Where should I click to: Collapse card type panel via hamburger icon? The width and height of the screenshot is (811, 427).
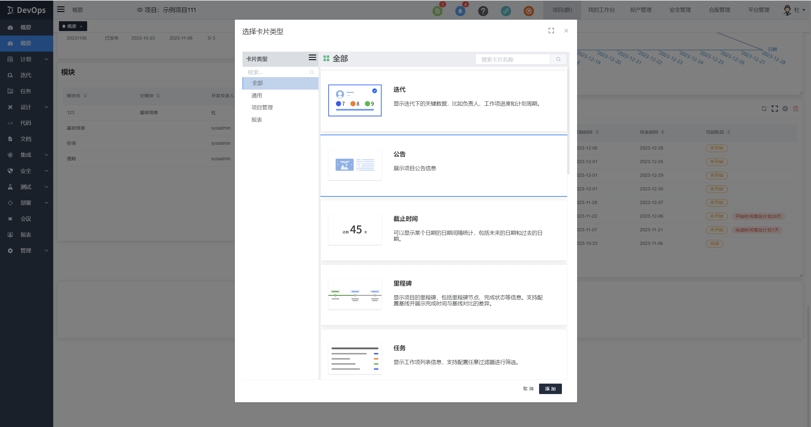point(312,57)
